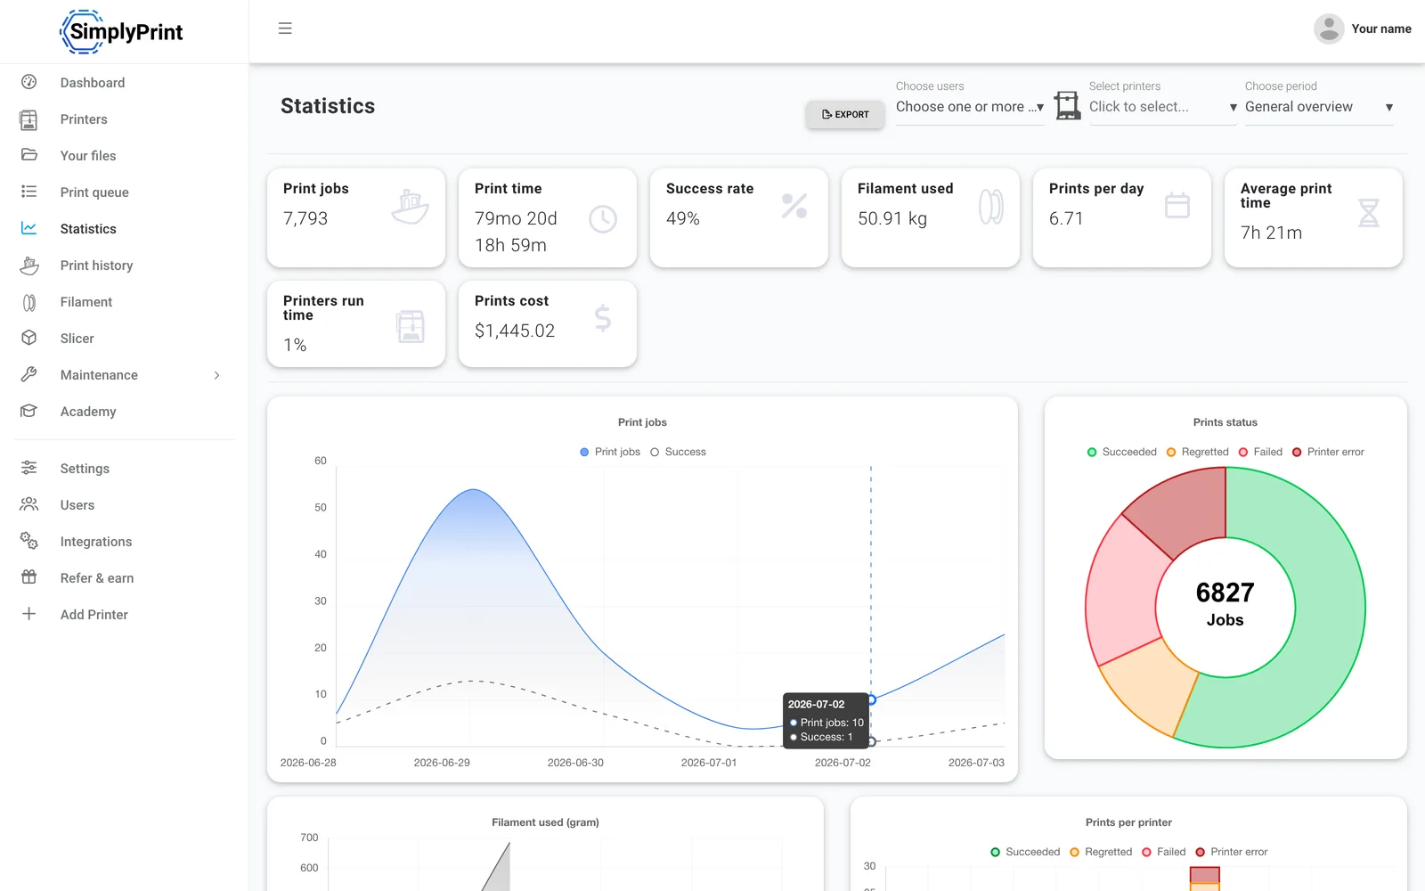Image resolution: width=1425 pixels, height=891 pixels.
Task: Click the Statistics chart icon
Action: (29, 228)
